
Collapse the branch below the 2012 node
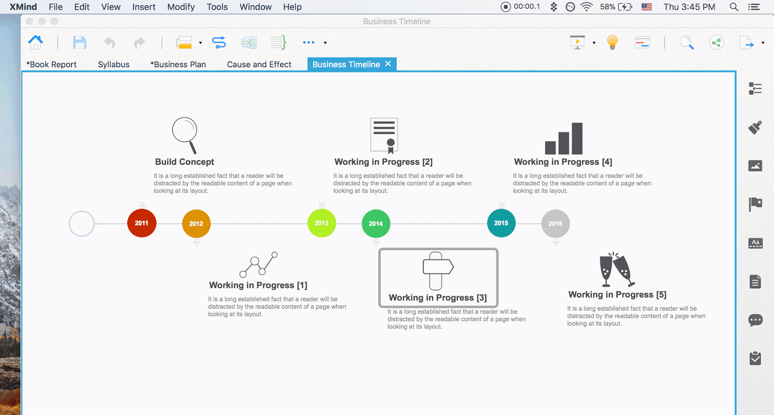coord(196,243)
